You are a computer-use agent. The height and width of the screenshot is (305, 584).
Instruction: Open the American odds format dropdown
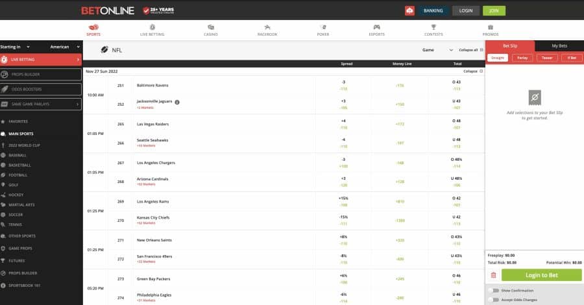tap(65, 47)
